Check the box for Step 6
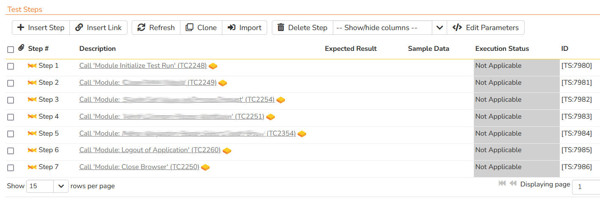600x203 pixels. 11,150
